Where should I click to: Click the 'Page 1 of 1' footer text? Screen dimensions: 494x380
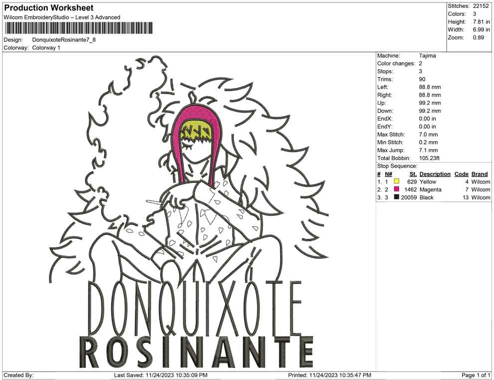pos(476,376)
